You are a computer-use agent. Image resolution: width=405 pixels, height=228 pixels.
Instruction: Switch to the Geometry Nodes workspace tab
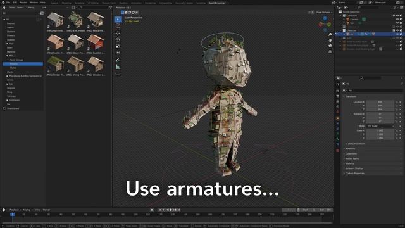(184, 3)
